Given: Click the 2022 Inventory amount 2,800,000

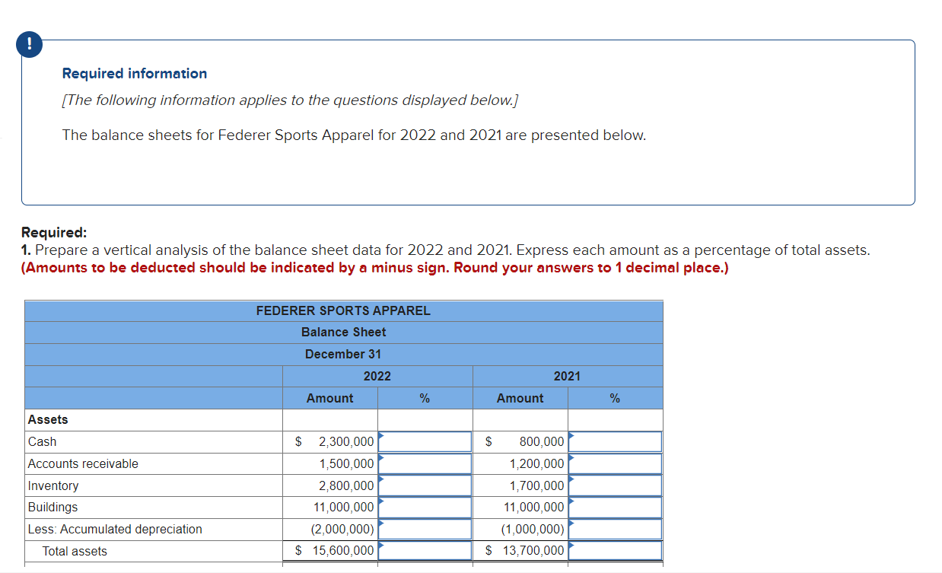Looking at the screenshot, I should (346, 485).
